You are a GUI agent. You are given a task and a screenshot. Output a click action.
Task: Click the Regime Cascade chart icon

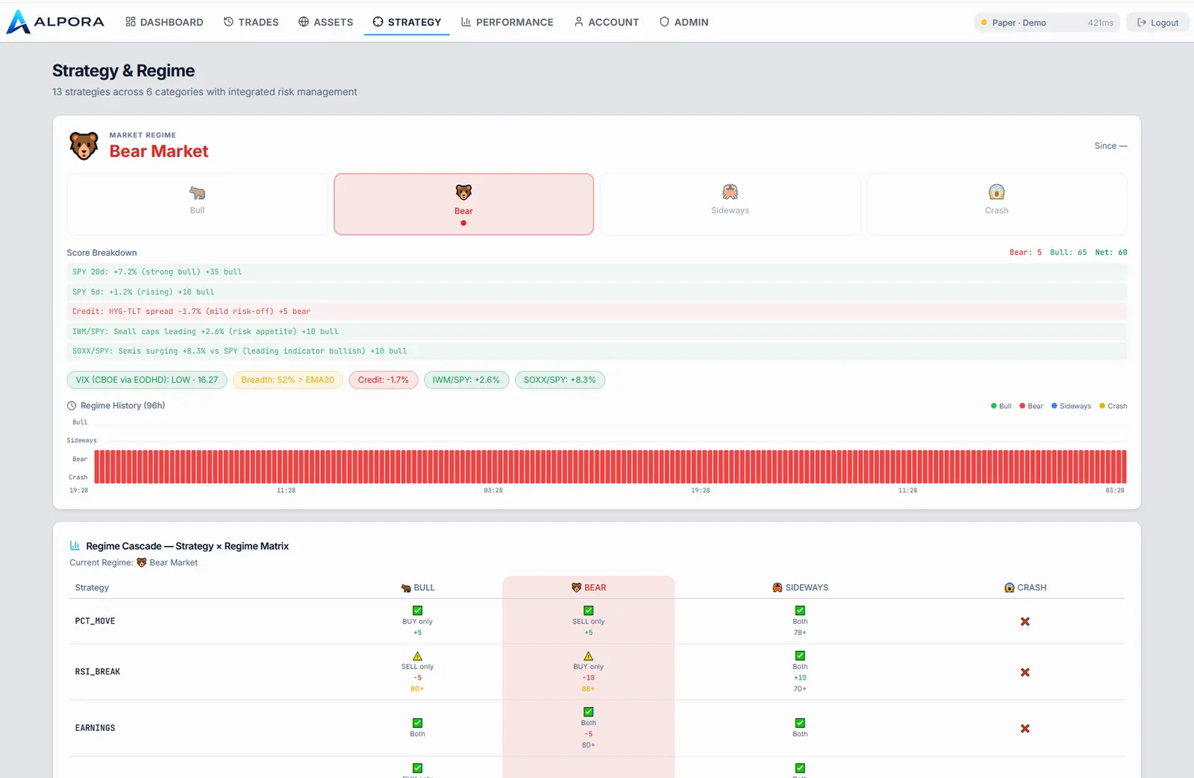click(x=75, y=545)
